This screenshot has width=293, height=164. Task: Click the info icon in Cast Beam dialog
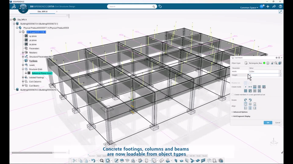[x=268, y=63]
